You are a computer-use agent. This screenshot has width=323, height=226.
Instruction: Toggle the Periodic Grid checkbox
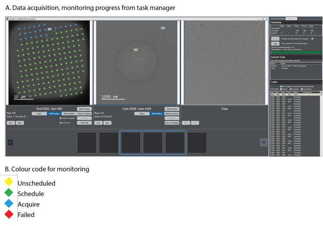click(60, 122)
